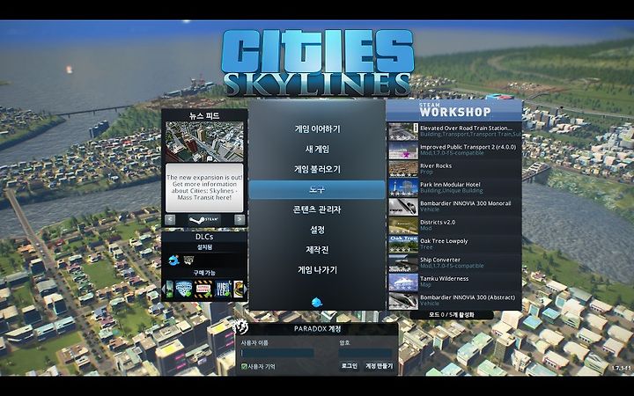Click the 계정 만들기 create account button
The width and height of the screenshot is (634, 396).
[379, 366]
